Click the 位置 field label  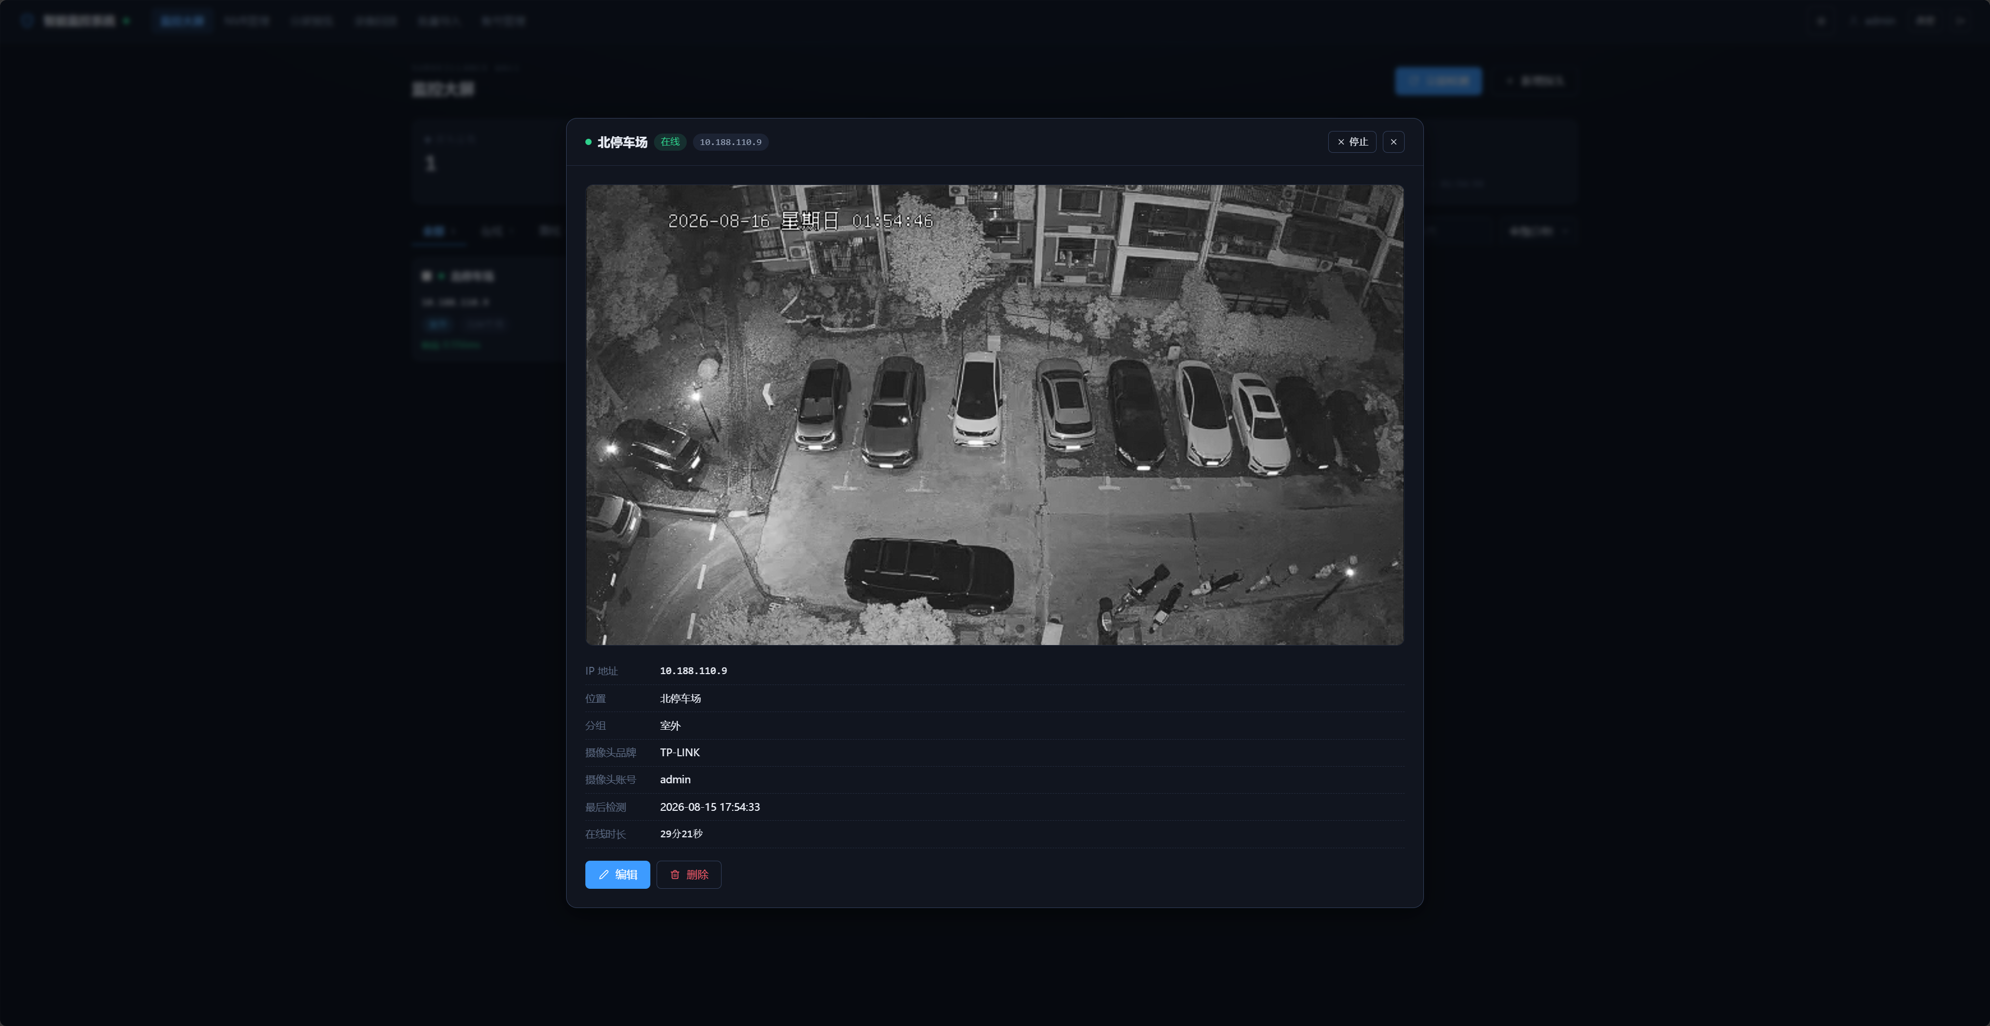pyautogui.click(x=595, y=699)
